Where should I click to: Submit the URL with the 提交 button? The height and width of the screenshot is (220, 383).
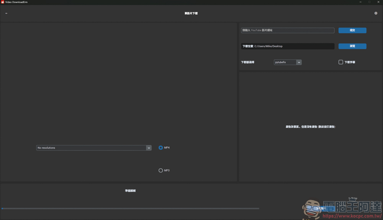[352, 30]
